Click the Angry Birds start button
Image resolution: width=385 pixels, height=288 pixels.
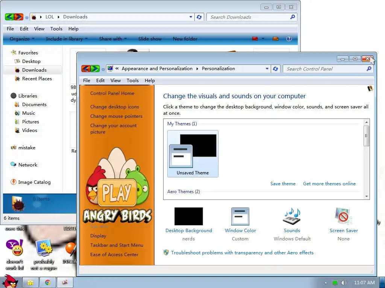point(10,282)
